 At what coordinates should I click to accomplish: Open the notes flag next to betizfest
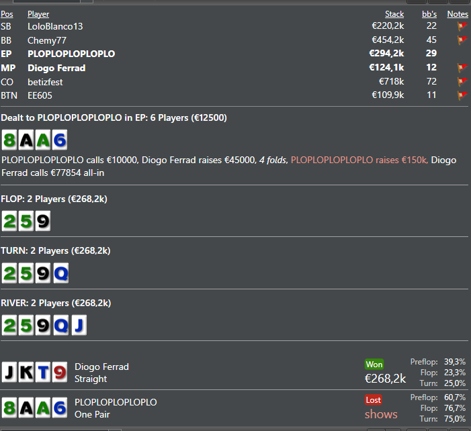coord(462,83)
